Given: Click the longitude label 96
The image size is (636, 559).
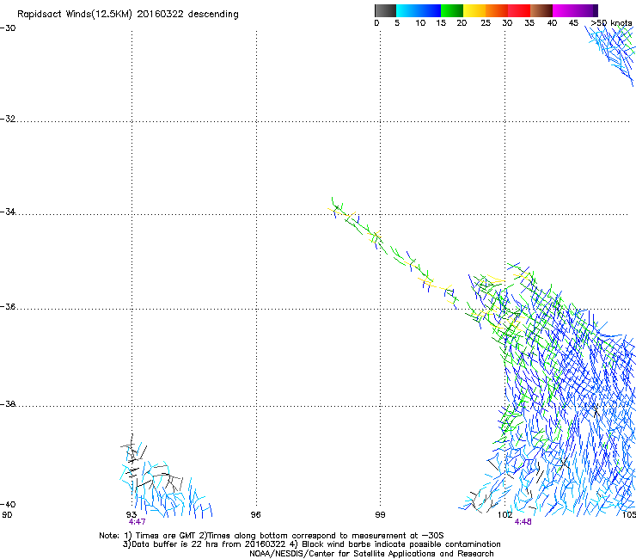Looking at the screenshot, I should coord(255,515).
